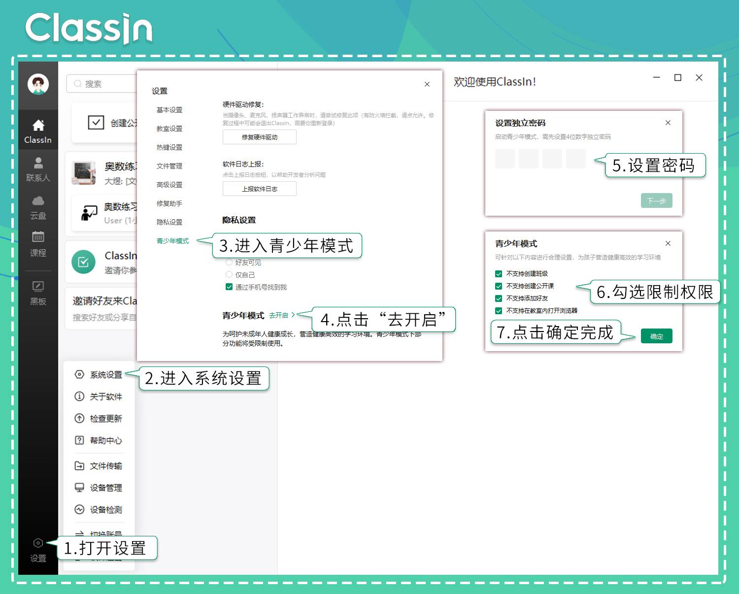Image resolution: width=739 pixels, height=594 pixels.
Task: Click the second password digit box
Action: [529, 159]
